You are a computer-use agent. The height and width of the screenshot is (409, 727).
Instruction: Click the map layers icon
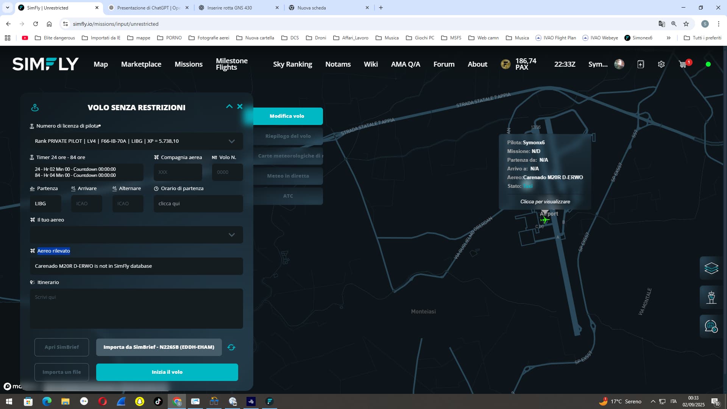[711, 268]
